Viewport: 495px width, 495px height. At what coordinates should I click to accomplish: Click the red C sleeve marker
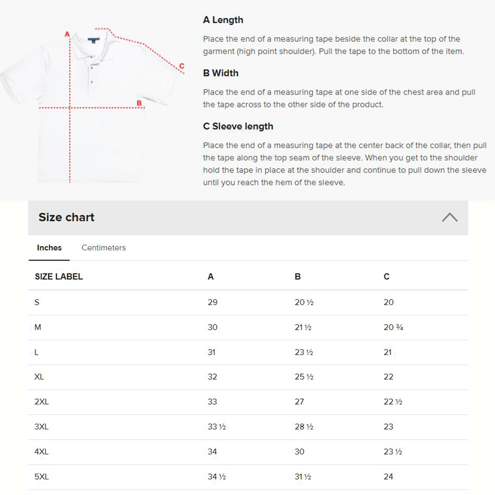pyautogui.click(x=182, y=66)
